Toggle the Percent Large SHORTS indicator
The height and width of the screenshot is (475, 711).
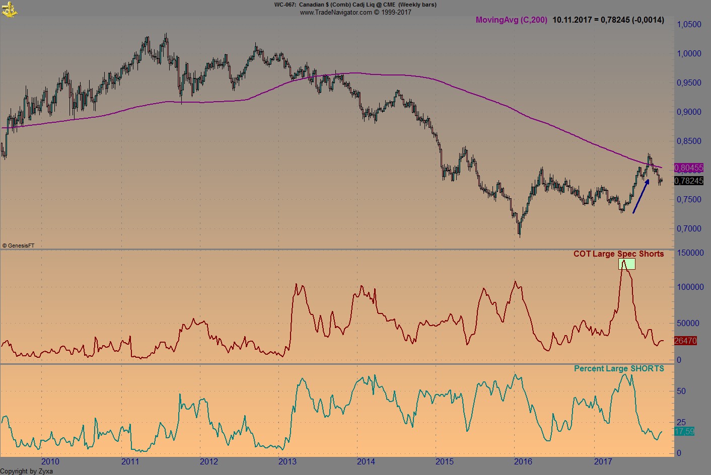pyautogui.click(x=620, y=368)
